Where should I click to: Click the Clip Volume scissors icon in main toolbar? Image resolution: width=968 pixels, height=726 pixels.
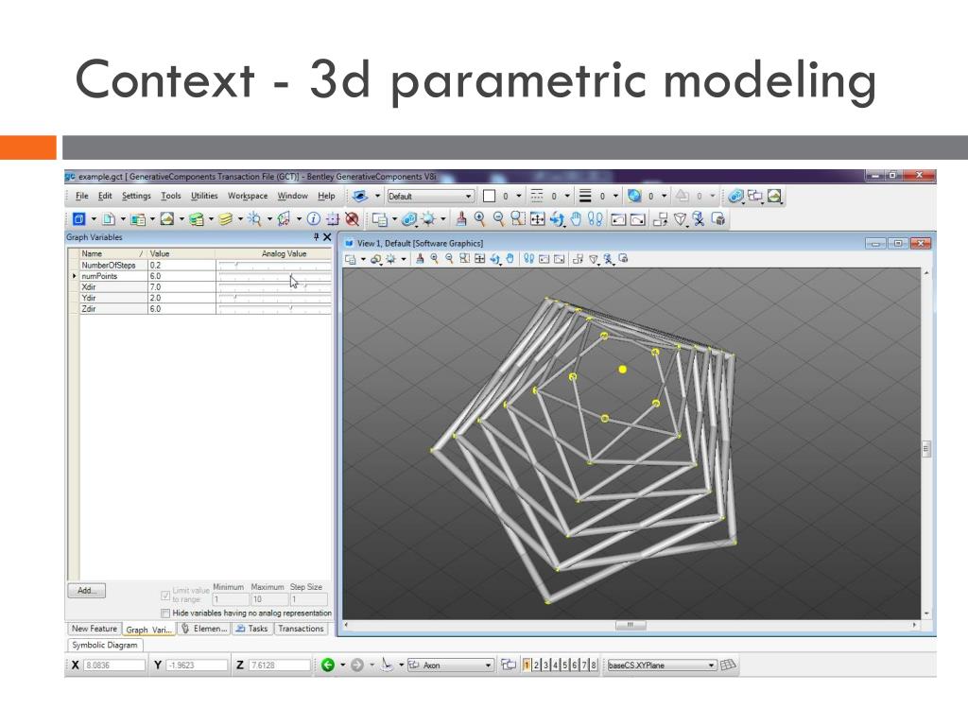(699, 219)
